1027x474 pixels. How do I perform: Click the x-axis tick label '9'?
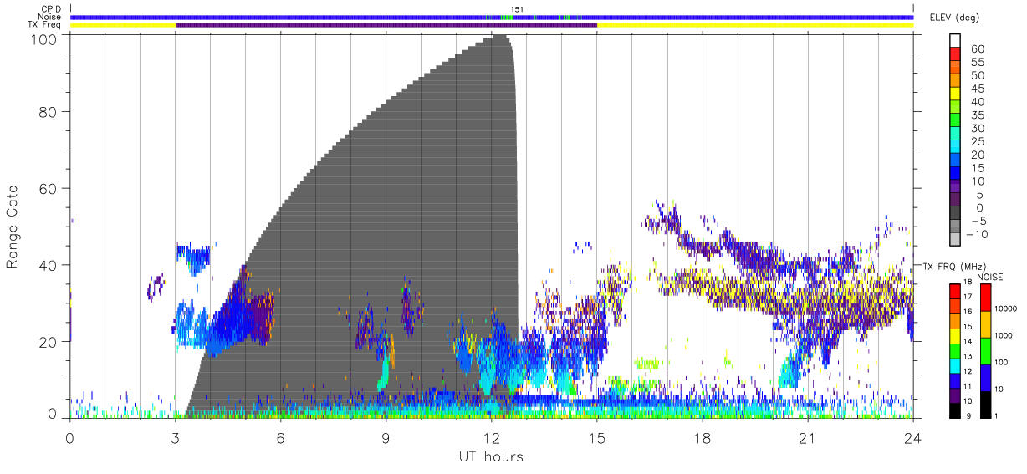click(x=386, y=438)
